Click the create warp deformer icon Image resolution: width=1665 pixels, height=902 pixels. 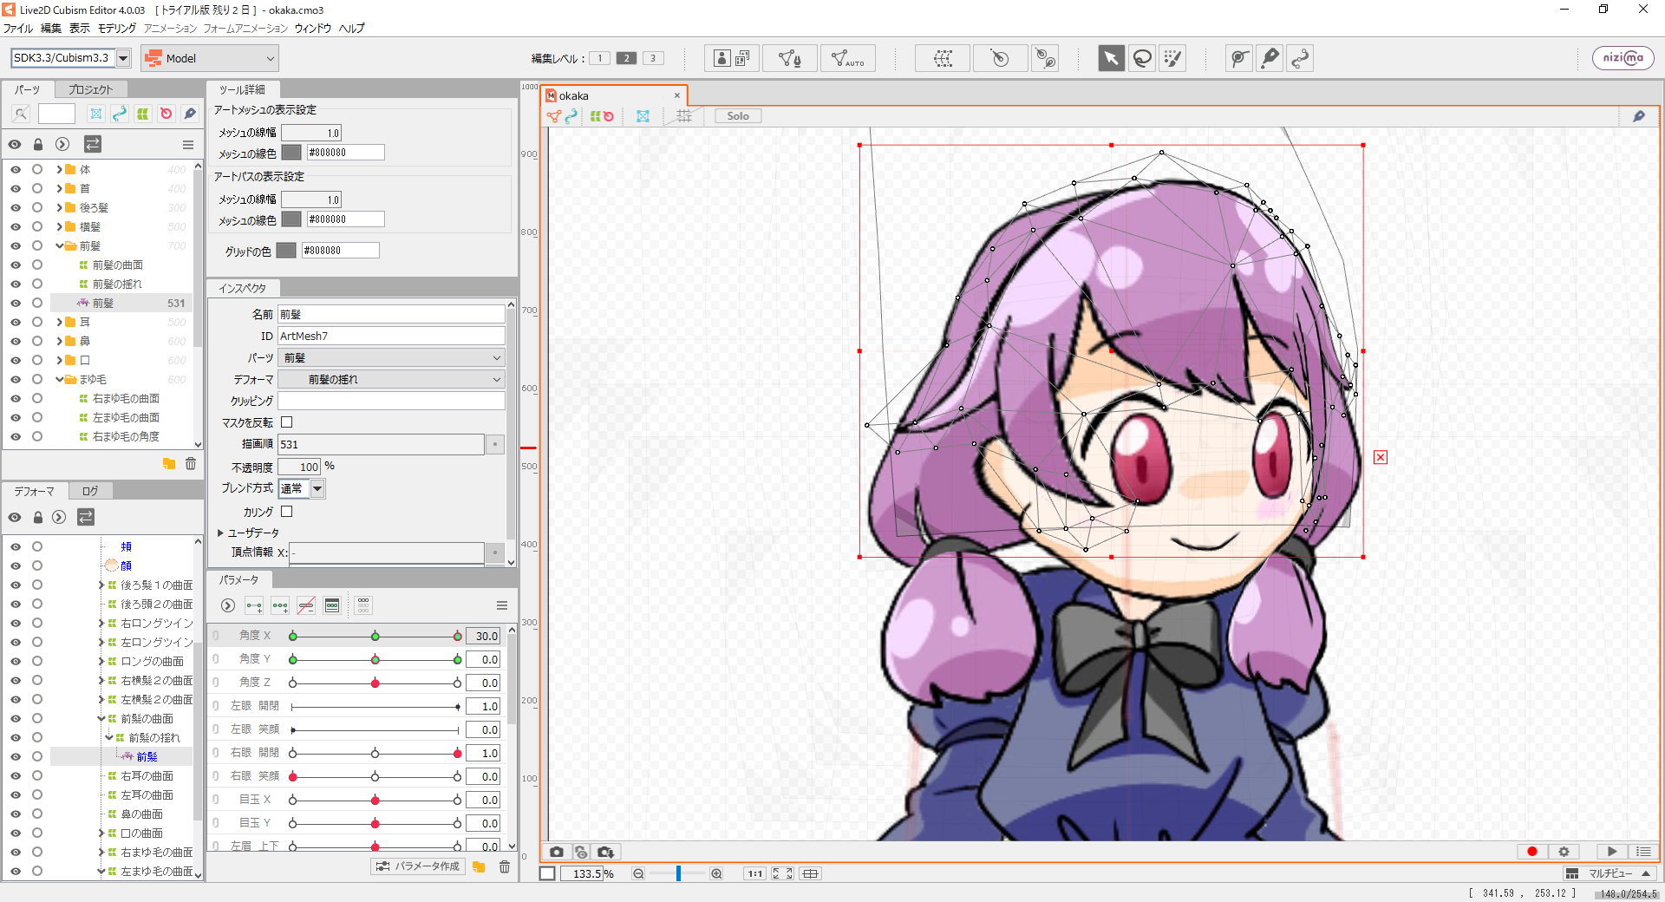coord(943,58)
